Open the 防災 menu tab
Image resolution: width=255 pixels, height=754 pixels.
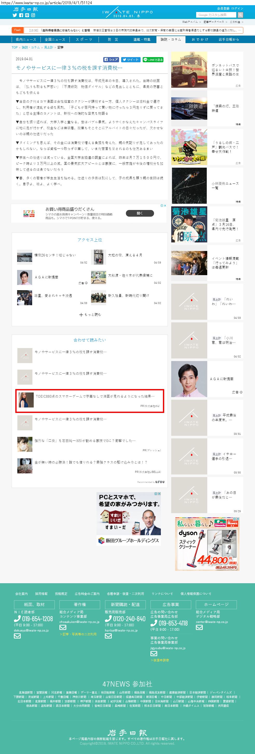[x=113, y=39]
